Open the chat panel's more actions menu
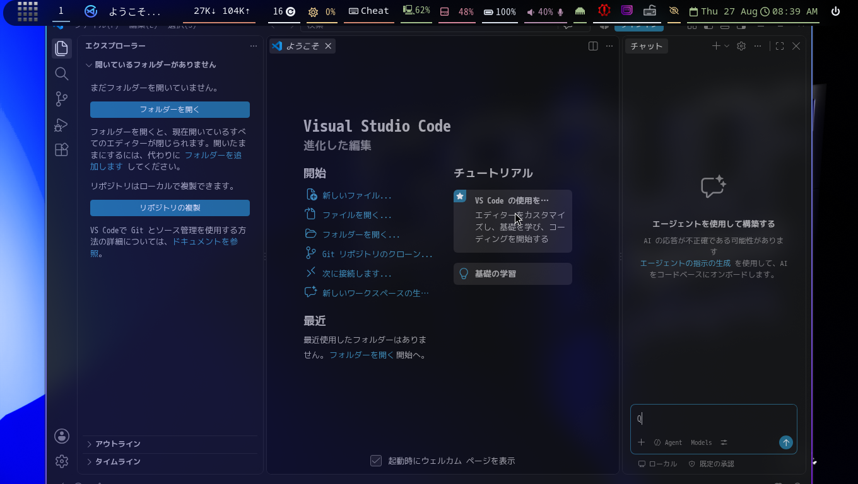The width and height of the screenshot is (858, 484). [758, 46]
